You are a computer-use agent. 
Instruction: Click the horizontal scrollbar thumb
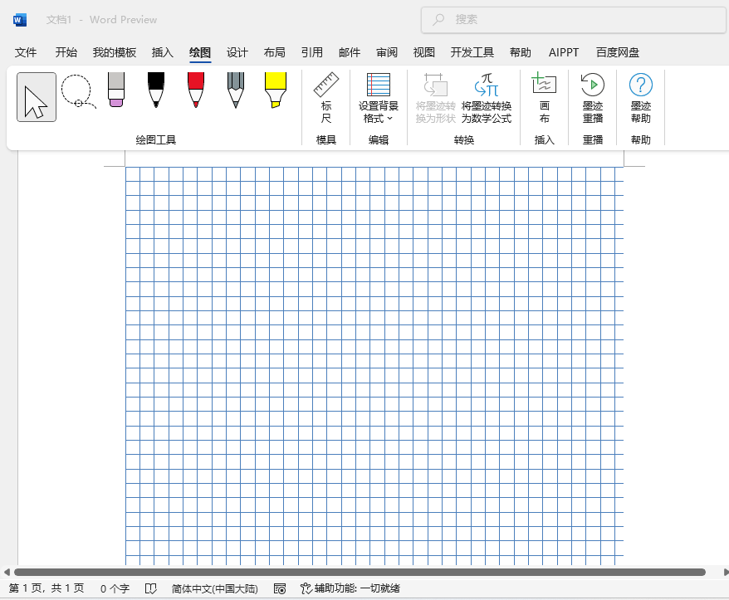pyautogui.click(x=360, y=572)
